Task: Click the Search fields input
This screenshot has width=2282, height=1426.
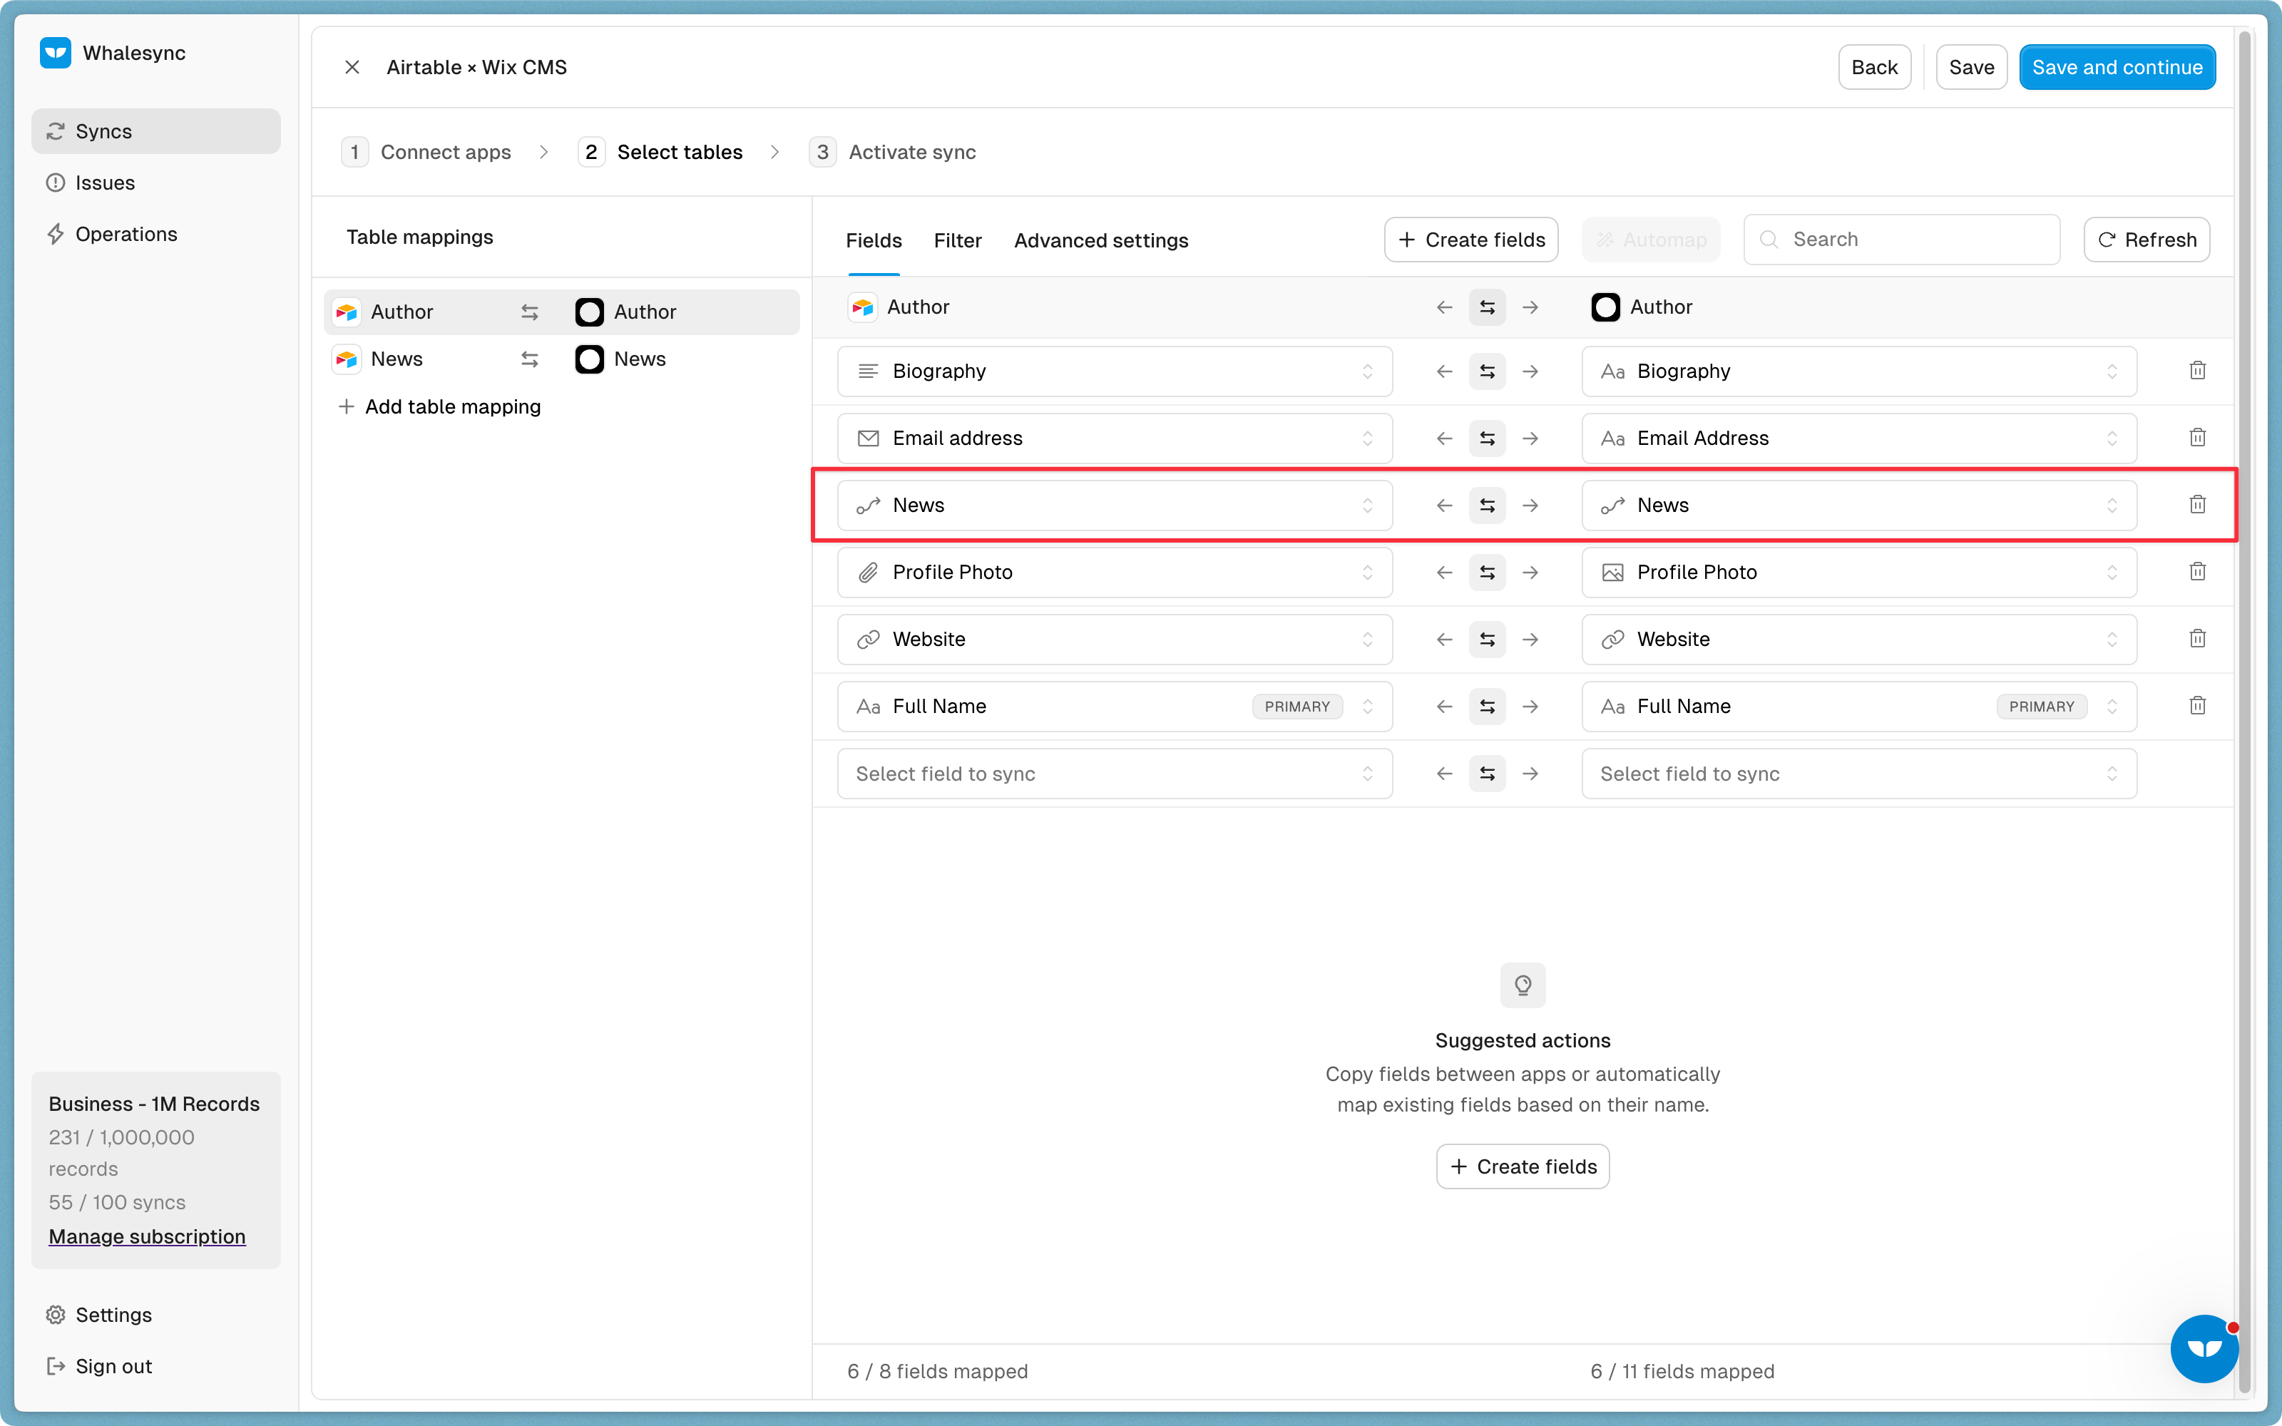Action: 1901,240
